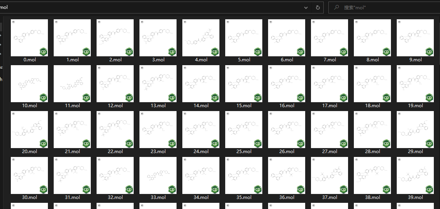The height and width of the screenshot is (209, 440).
Task: Click the 30.mol molecule thumbnail
Action: click(29, 175)
